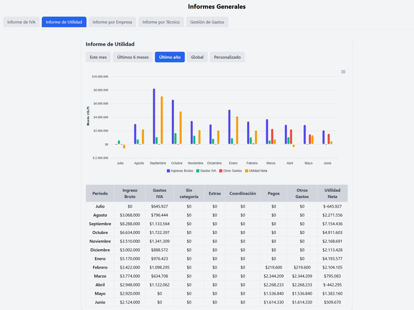Open the Gestión de Gastos tab
The image size is (414, 310).
coord(207,22)
